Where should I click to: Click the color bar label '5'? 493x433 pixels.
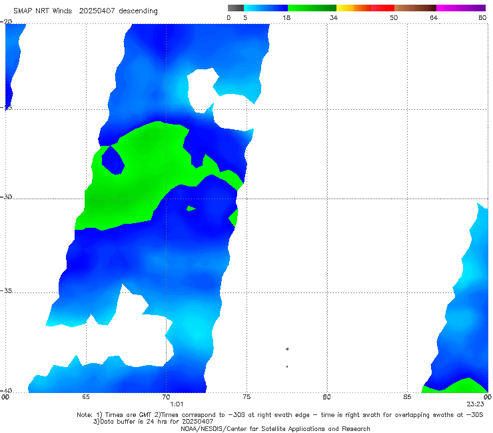245,17
